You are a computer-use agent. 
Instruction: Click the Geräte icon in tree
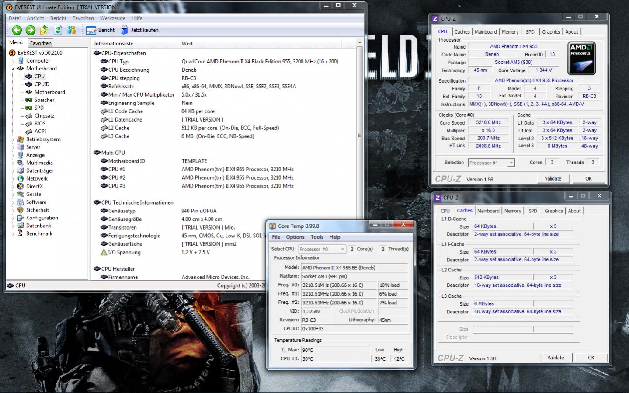point(21,194)
